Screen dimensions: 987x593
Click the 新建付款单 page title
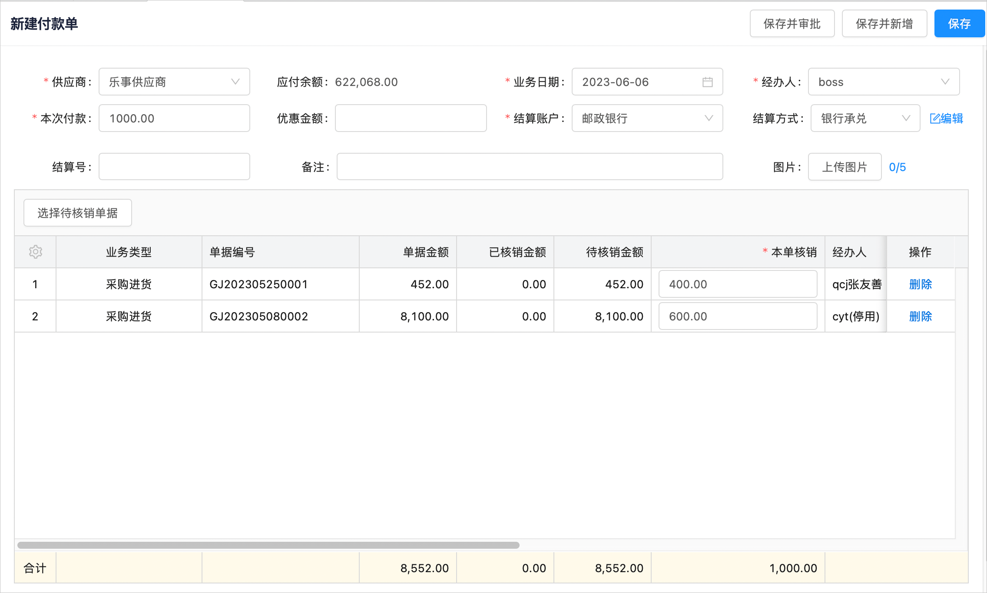pos(44,23)
